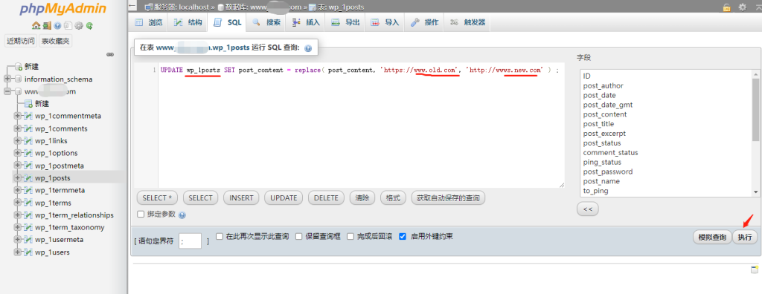The width and height of the screenshot is (762, 294).
Task: Click 获取自动保存的查询 button
Action: 448,198
